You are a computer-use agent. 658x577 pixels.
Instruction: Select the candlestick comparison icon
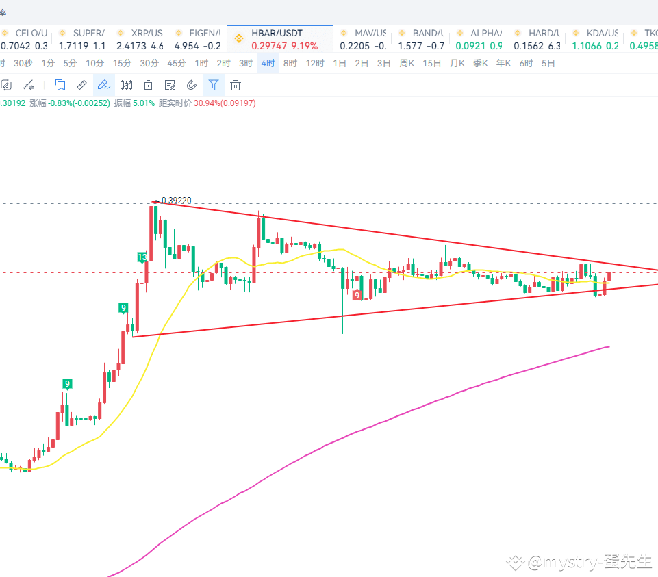point(127,85)
